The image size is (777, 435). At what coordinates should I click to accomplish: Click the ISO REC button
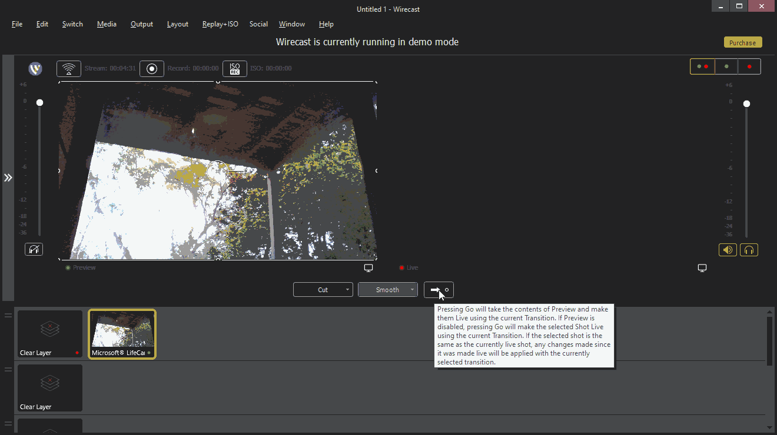tap(235, 69)
